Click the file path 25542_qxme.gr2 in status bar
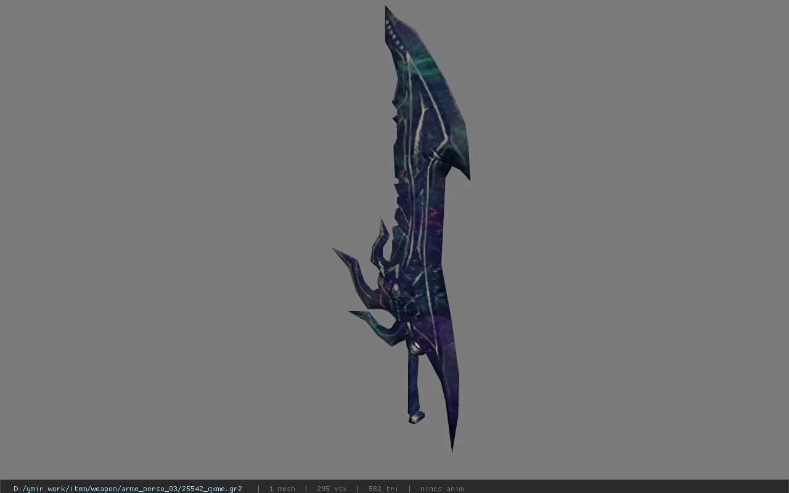Viewport: 789px width, 493px height. [x=128, y=489]
